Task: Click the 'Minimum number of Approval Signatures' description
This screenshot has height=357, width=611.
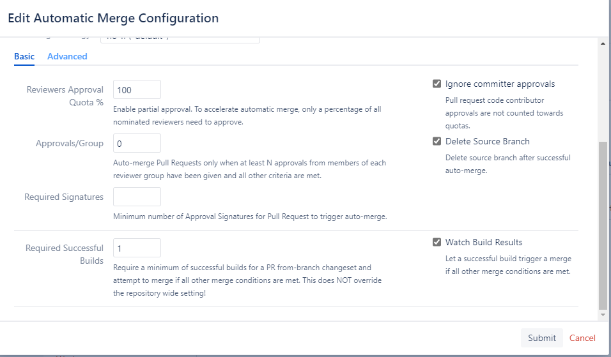Action: [x=250, y=216]
